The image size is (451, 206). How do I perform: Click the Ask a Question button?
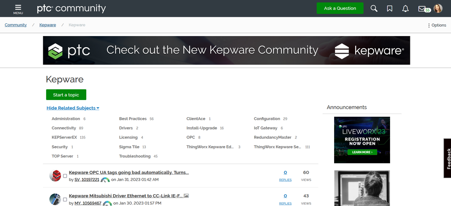(x=340, y=8)
